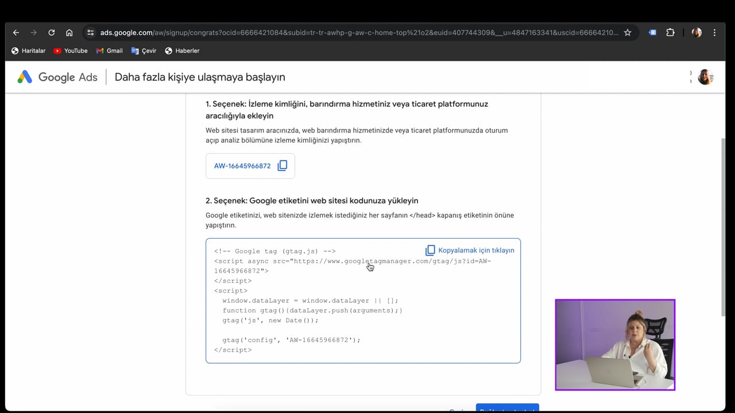Open the Google account avatar in Ads header
Image resolution: width=735 pixels, height=413 pixels.
pyautogui.click(x=705, y=77)
